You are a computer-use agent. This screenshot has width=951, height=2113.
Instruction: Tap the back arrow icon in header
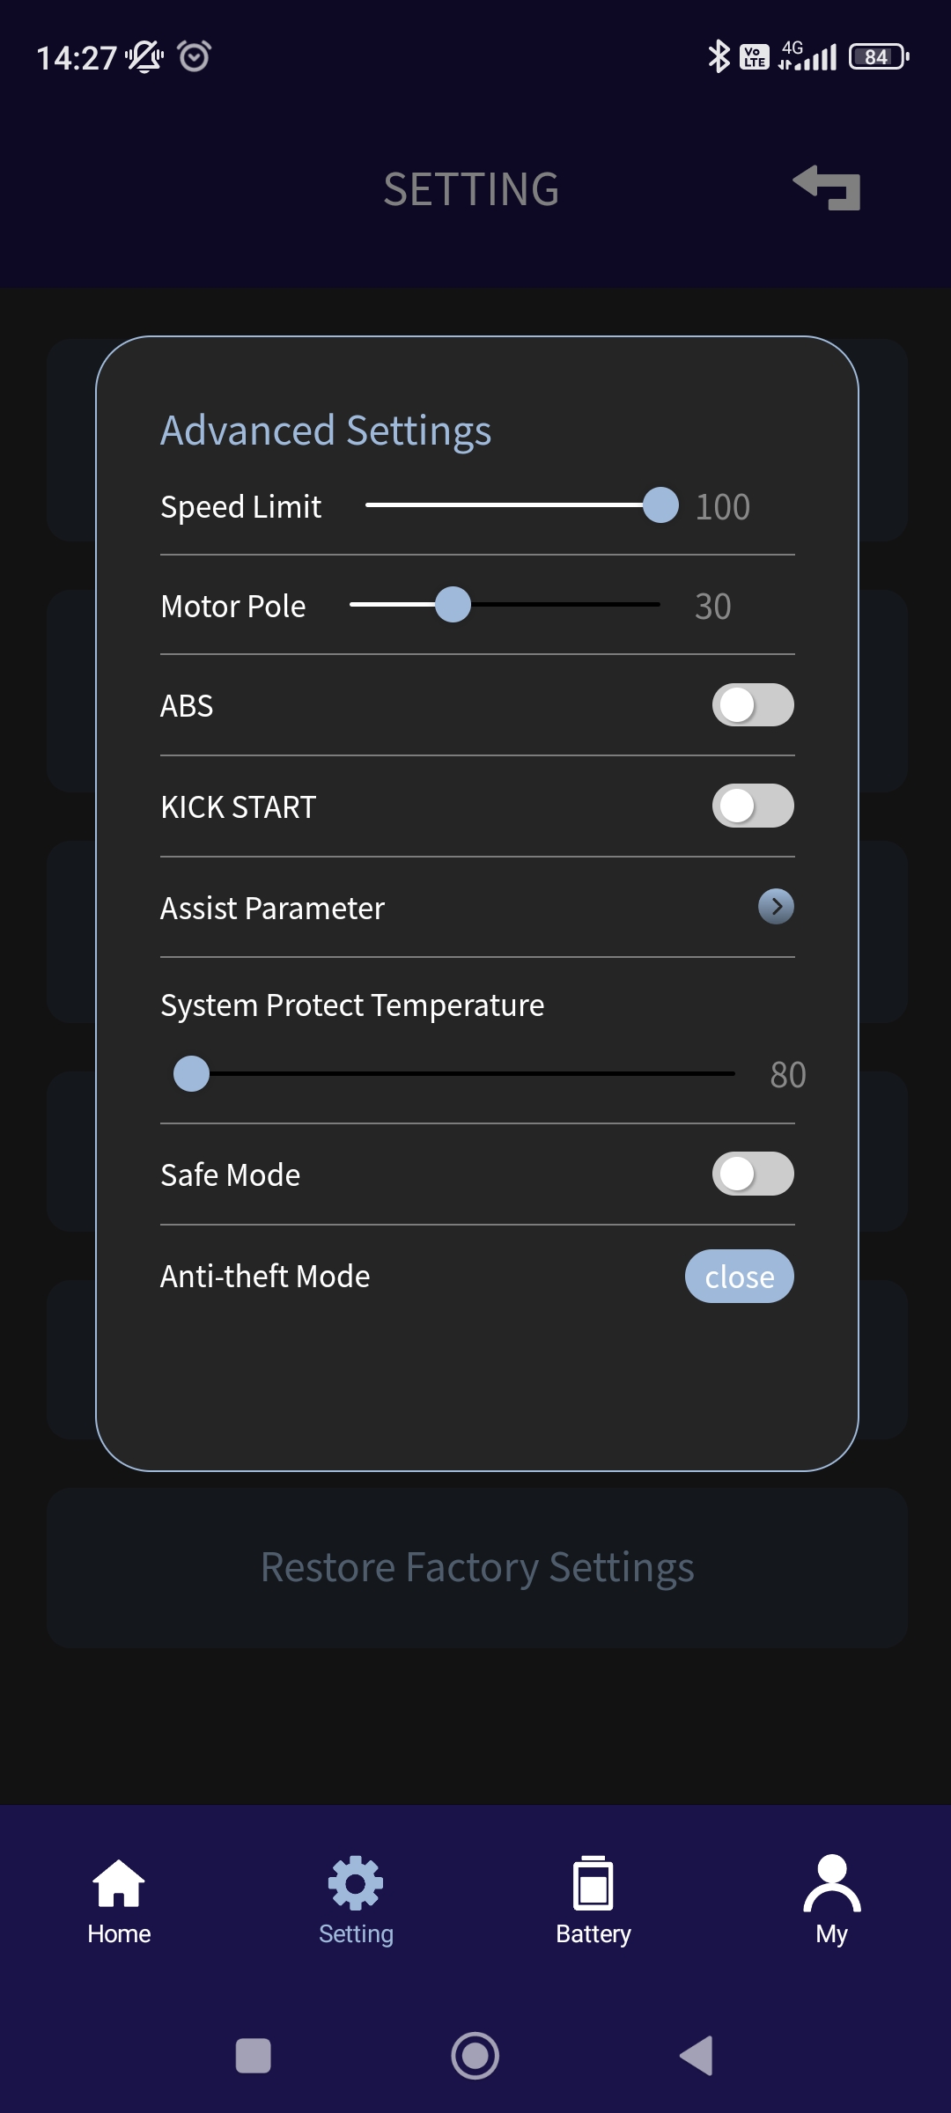tap(827, 188)
